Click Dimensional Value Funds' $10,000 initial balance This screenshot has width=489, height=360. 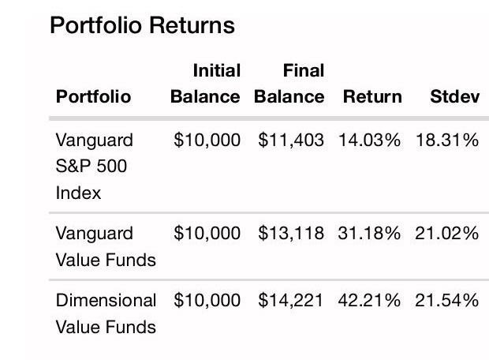(x=207, y=301)
